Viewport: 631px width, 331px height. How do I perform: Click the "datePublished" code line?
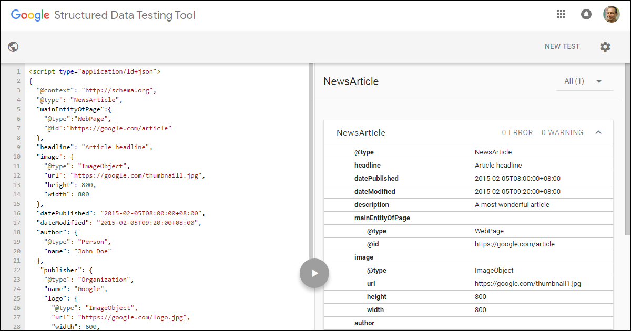point(120,213)
